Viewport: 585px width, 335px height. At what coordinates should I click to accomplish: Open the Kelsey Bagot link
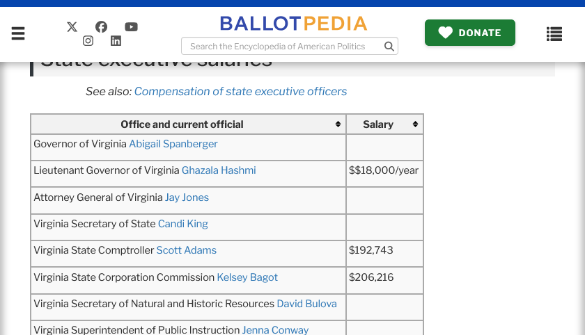pos(247,277)
